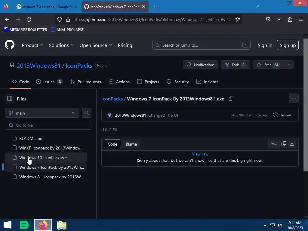This screenshot has height=231, width=308.
Task: Click the Sign in link
Action: (x=265, y=45)
